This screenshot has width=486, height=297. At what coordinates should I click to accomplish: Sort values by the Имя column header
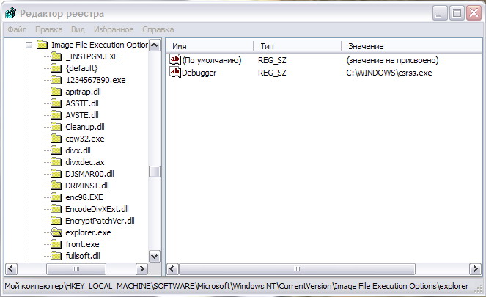click(x=210, y=46)
